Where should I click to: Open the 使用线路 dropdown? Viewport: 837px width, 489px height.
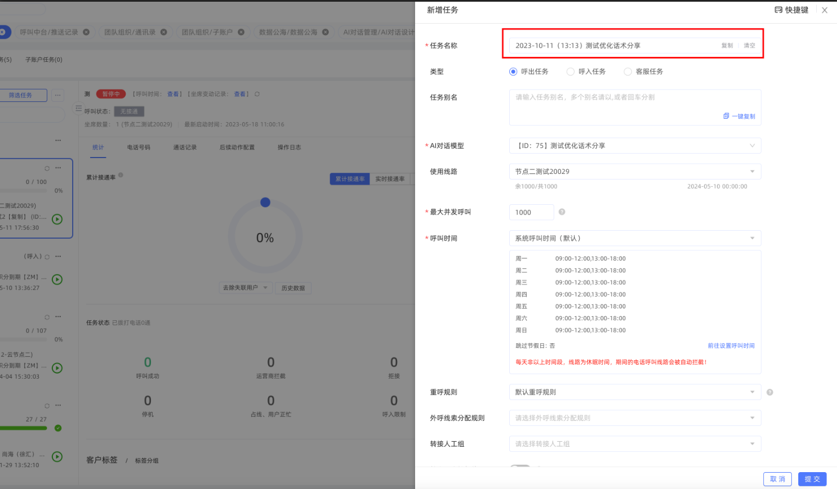pyautogui.click(x=635, y=172)
